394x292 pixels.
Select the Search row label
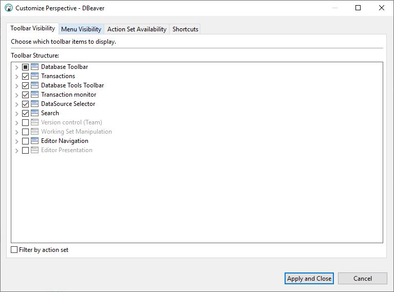click(50, 113)
